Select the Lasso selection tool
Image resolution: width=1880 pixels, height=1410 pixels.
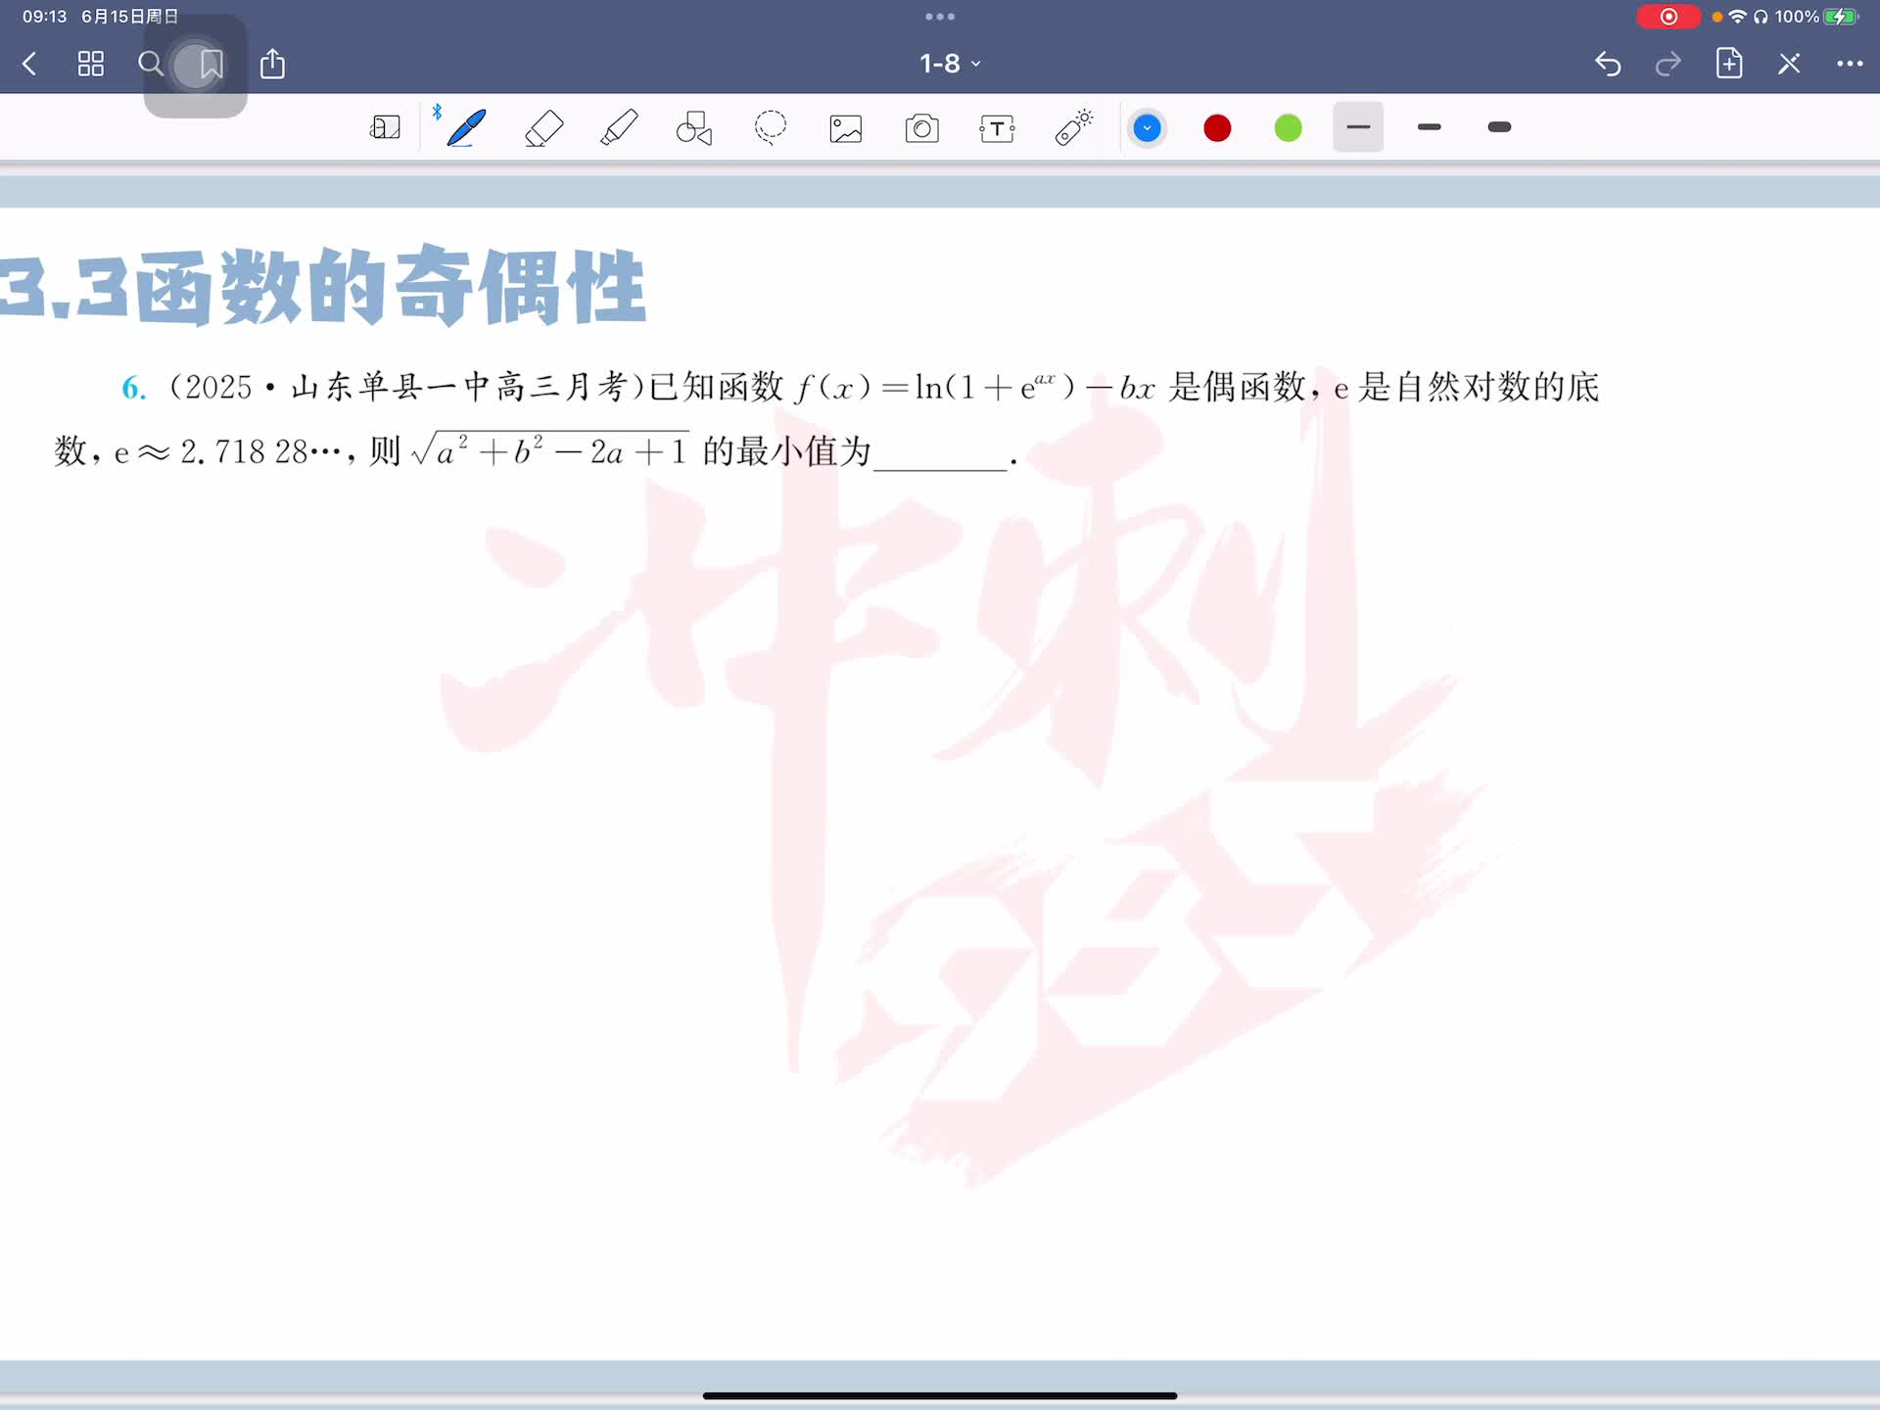click(771, 128)
